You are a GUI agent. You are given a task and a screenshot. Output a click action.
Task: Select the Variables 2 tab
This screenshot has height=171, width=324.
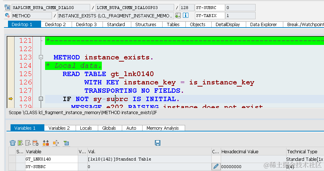(59, 128)
